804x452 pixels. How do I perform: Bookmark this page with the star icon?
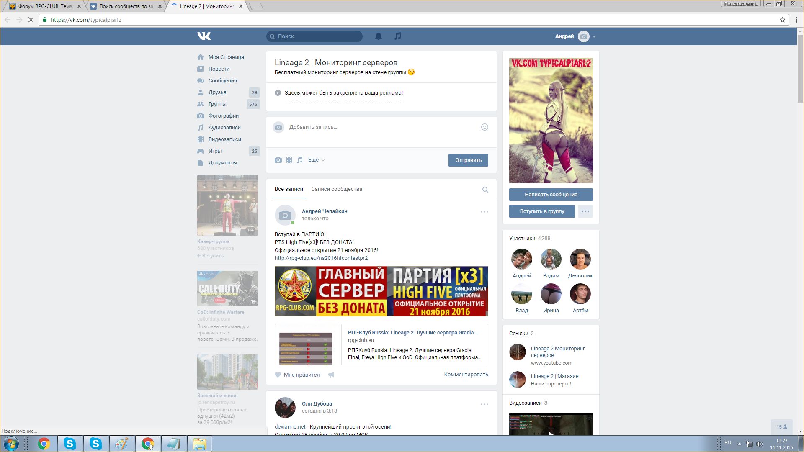pyautogui.click(x=782, y=20)
